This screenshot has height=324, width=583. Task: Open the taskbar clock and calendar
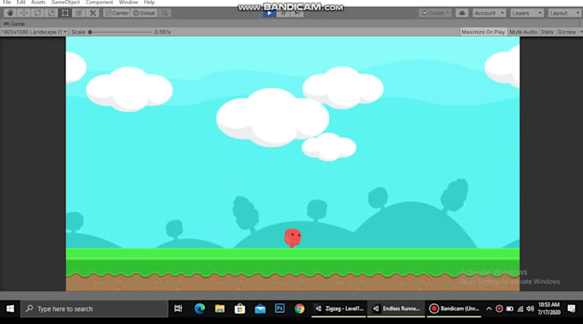click(x=549, y=309)
